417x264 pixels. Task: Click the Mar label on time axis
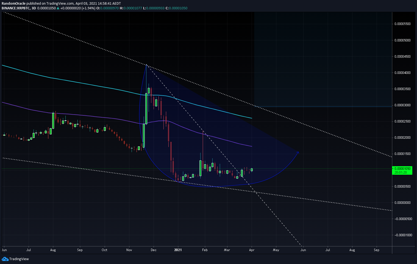click(x=227, y=250)
